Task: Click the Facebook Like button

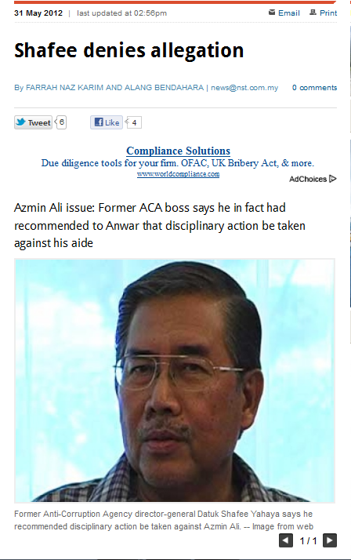Action: (107, 122)
